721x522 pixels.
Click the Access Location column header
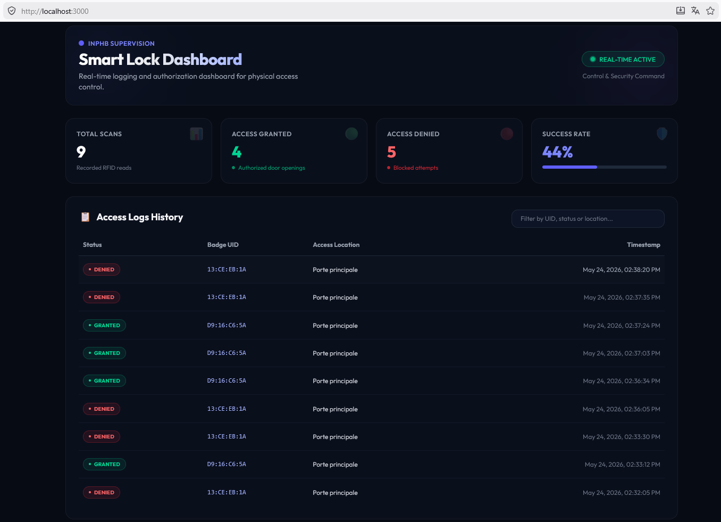[336, 245]
